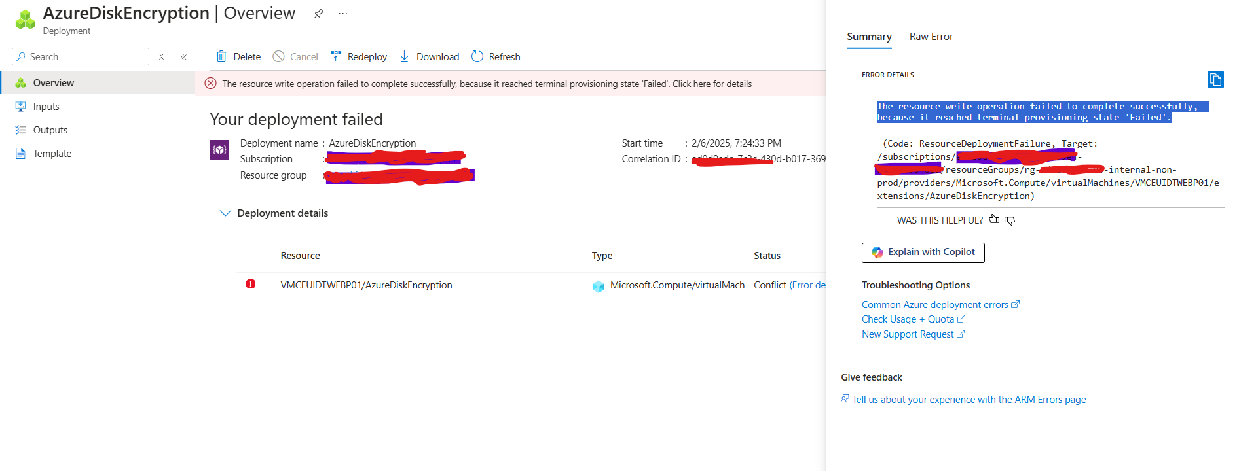
Task: Open Template in the side menu
Action: (98, 154)
